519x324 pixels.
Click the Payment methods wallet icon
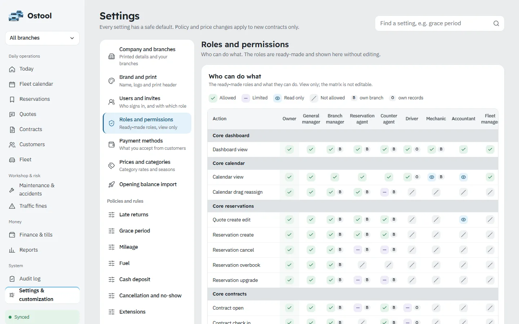coord(112,145)
